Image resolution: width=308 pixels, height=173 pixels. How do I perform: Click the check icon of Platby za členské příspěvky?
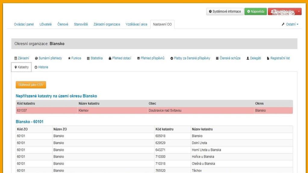click(x=172, y=58)
